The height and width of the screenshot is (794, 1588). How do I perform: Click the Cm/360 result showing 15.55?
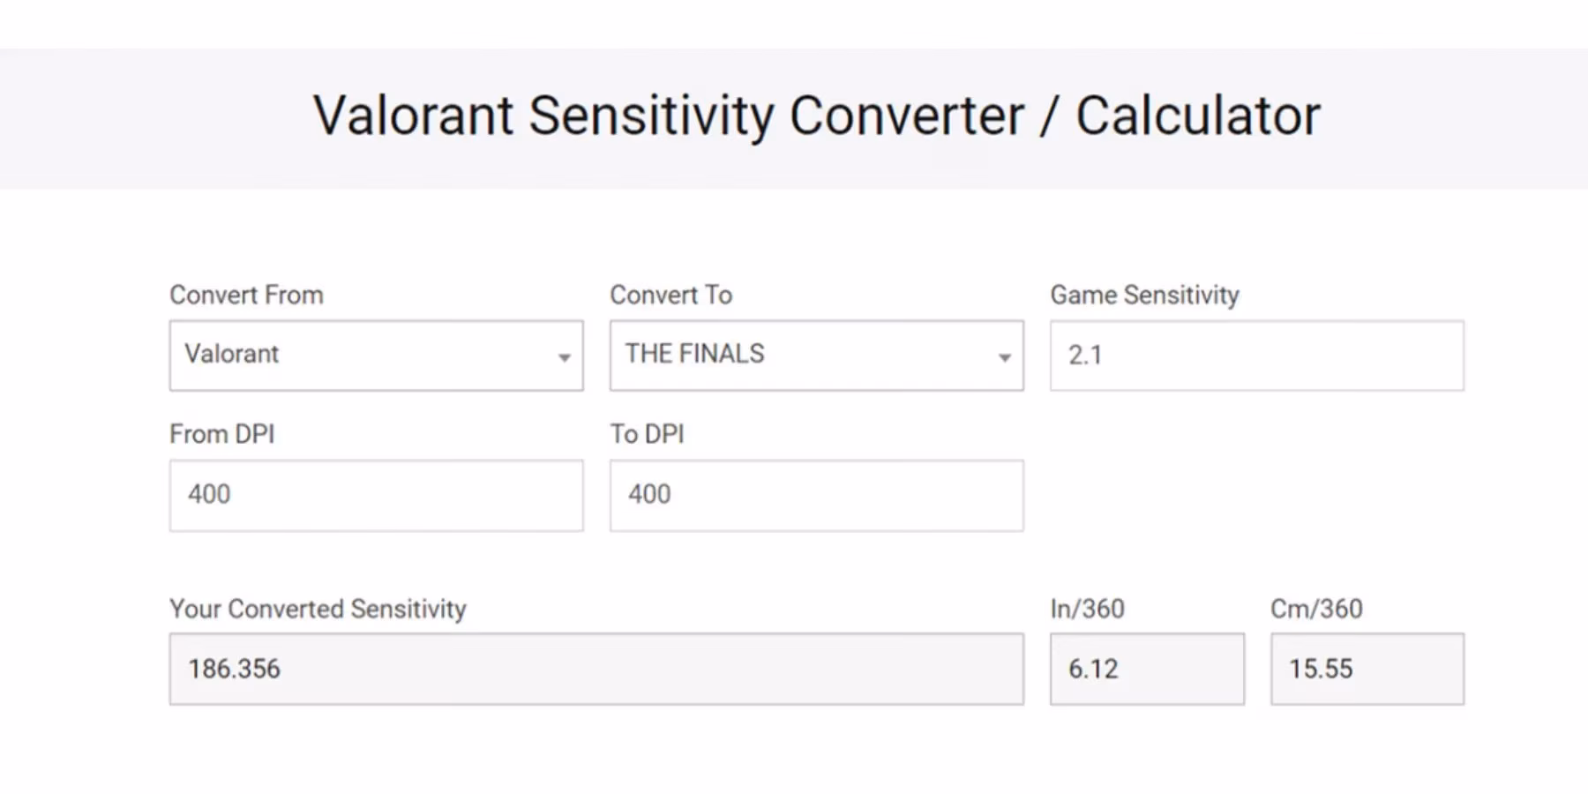(1367, 669)
